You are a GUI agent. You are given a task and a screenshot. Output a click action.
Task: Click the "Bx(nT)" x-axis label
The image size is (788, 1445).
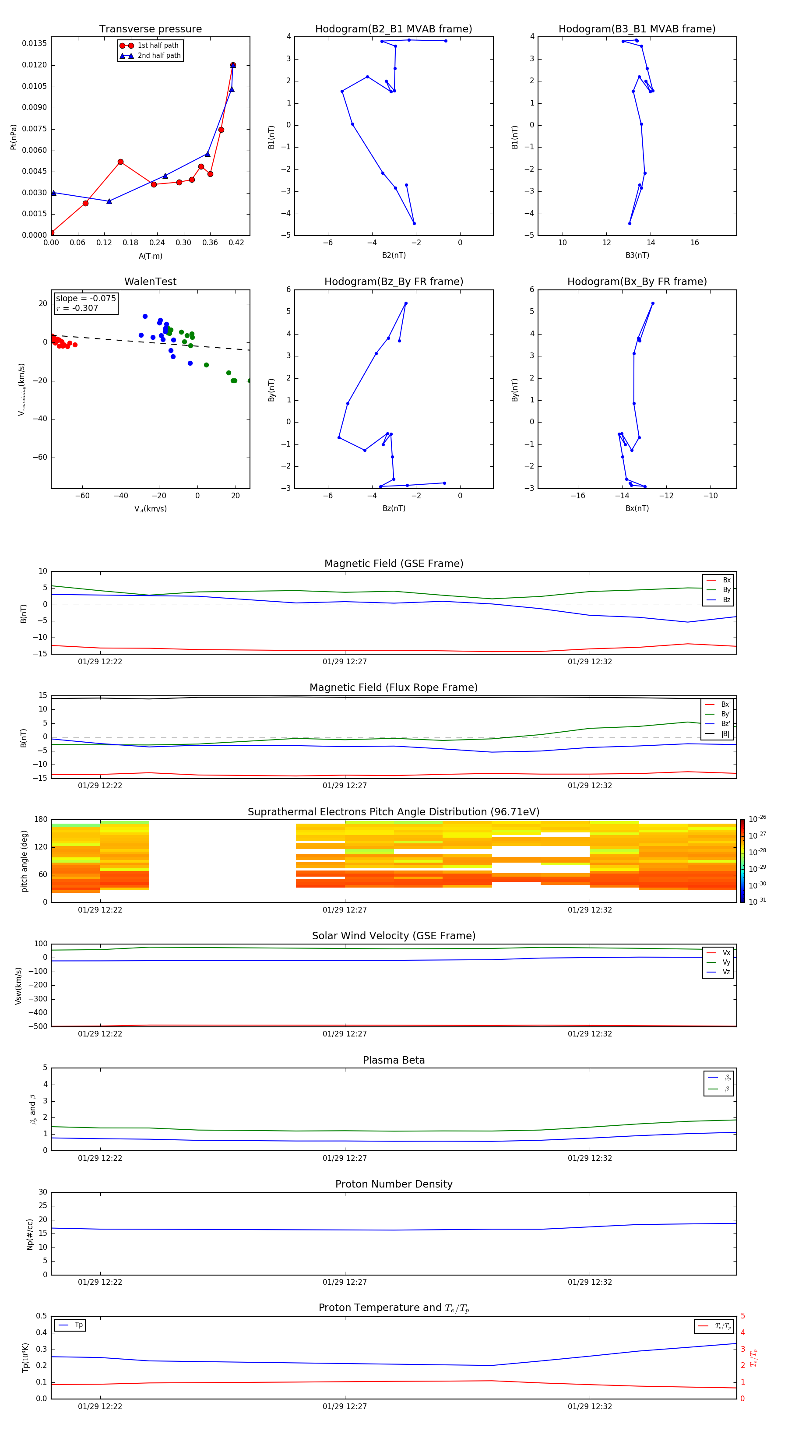637,508
